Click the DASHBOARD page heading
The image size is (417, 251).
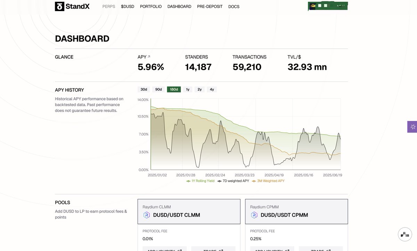tap(82, 38)
